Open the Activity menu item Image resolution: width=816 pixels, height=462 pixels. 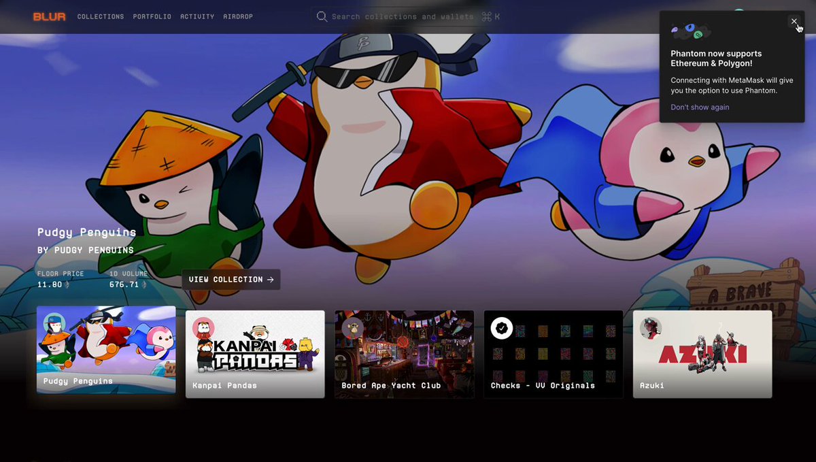(197, 16)
